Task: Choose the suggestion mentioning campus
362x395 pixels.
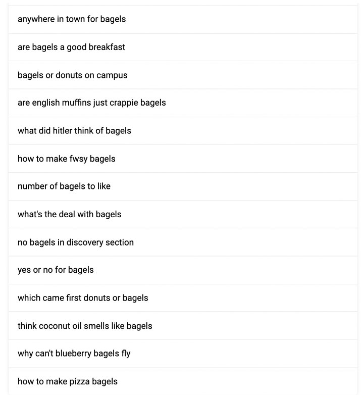Action: pos(72,75)
